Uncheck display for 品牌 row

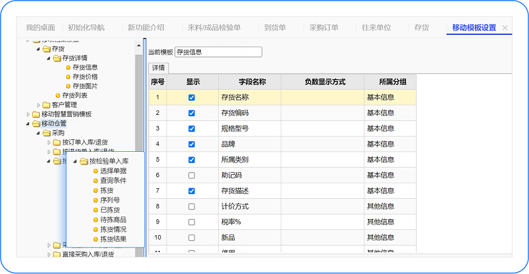tap(192, 144)
